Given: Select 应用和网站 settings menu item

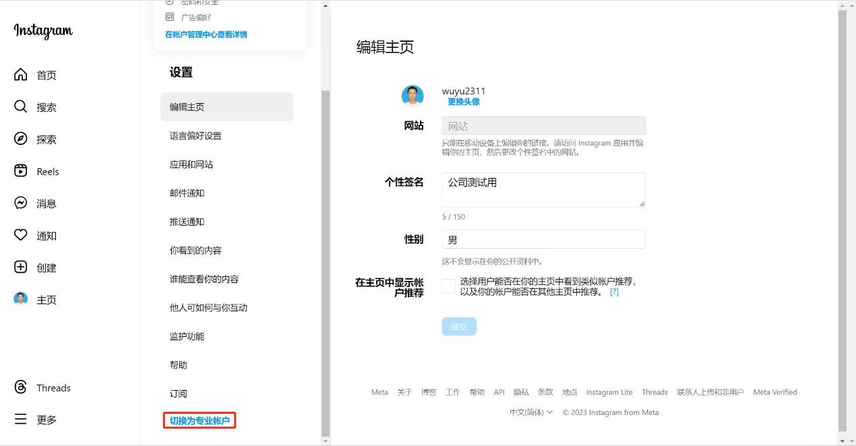Looking at the screenshot, I should click(x=191, y=164).
